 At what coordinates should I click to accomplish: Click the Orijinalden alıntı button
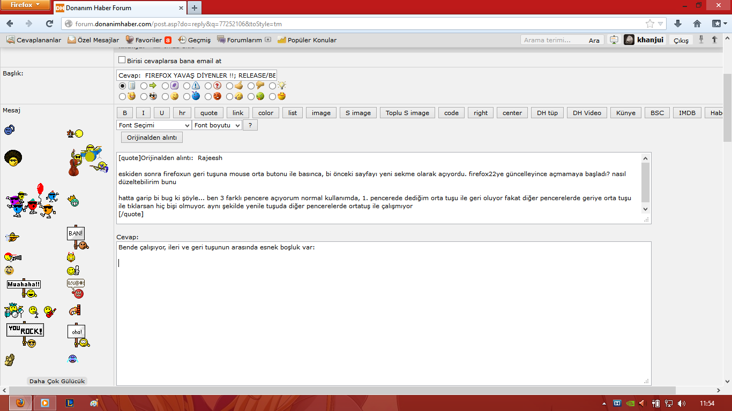pyautogui.click(x=152, y=138)
